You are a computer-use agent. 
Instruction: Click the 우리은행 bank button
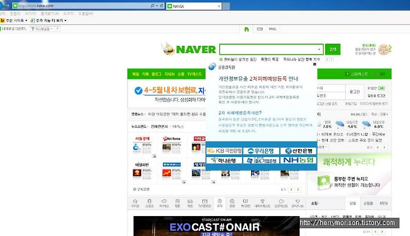pos(261,151)
